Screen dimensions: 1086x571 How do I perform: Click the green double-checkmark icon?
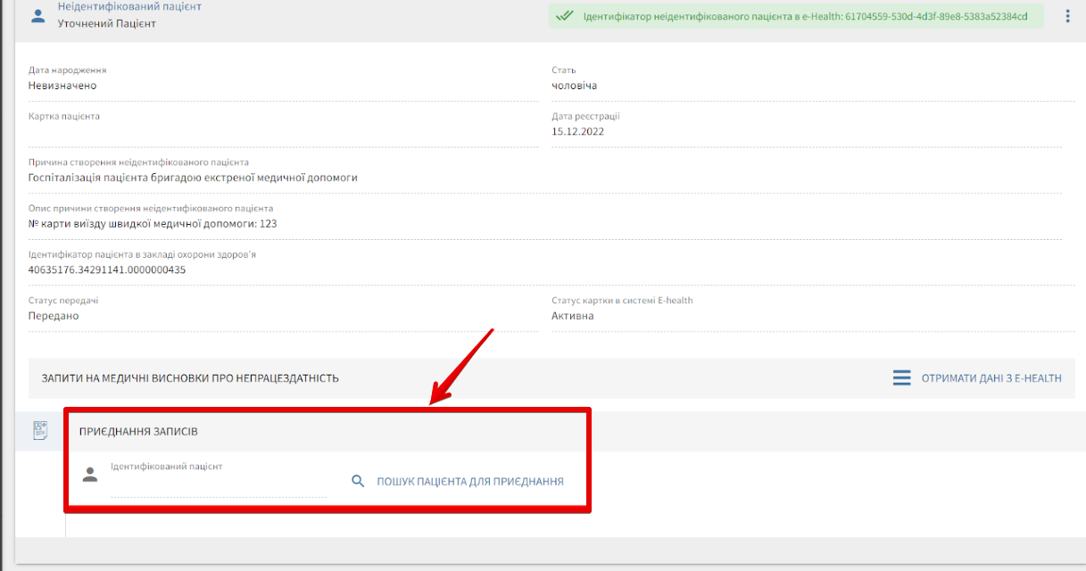pyautogui.click(x=563, y=16)
